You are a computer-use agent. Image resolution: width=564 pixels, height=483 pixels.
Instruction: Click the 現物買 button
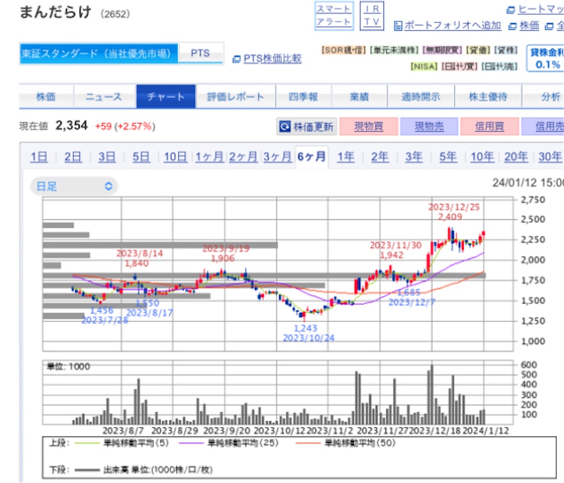(368, 126)
